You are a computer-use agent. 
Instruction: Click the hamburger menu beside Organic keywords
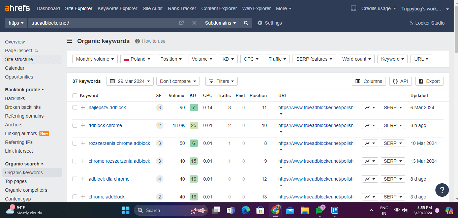pos(69,41)
